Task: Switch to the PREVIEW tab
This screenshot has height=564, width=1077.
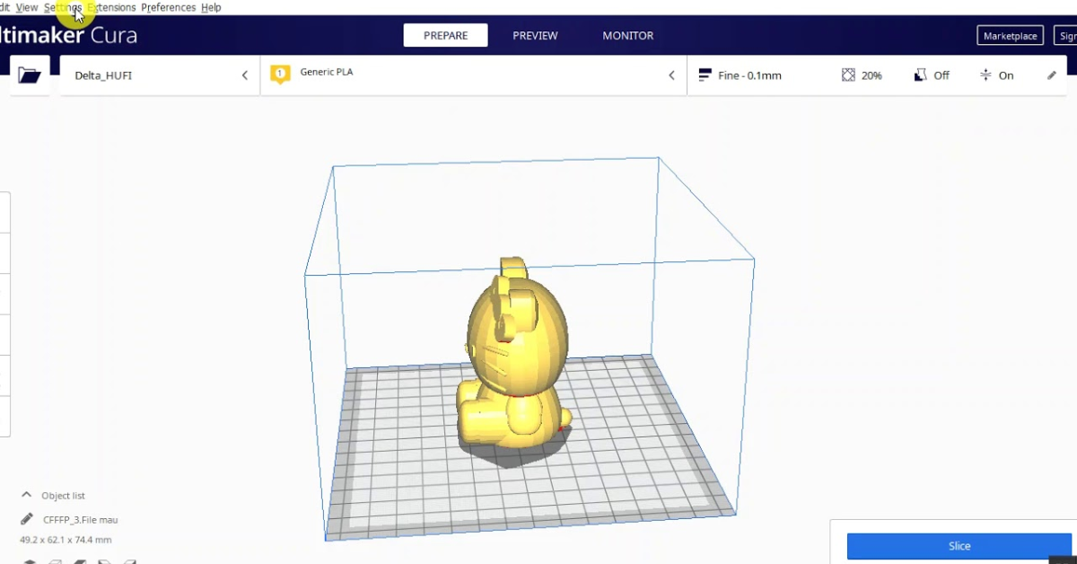Action: (535, 35)
